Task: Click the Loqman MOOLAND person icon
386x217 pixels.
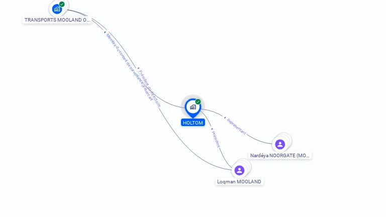Action: pyautogui.click(x=239, y=170)
